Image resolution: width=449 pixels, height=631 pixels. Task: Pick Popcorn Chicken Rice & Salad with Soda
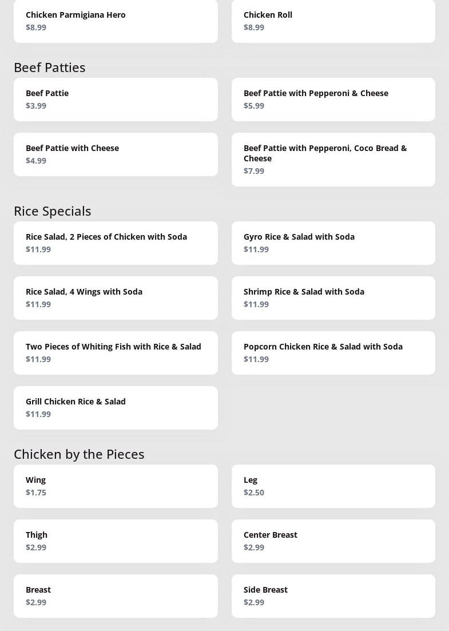tap(333, 352)
